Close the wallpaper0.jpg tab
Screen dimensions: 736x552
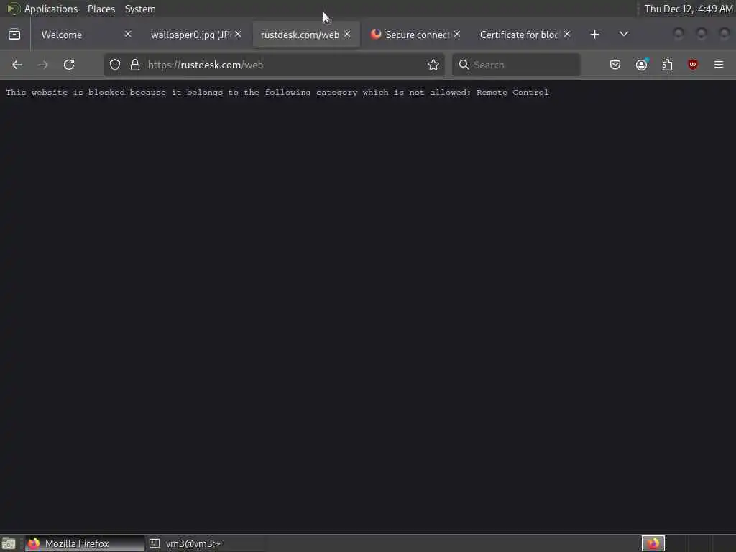[238, 34]
